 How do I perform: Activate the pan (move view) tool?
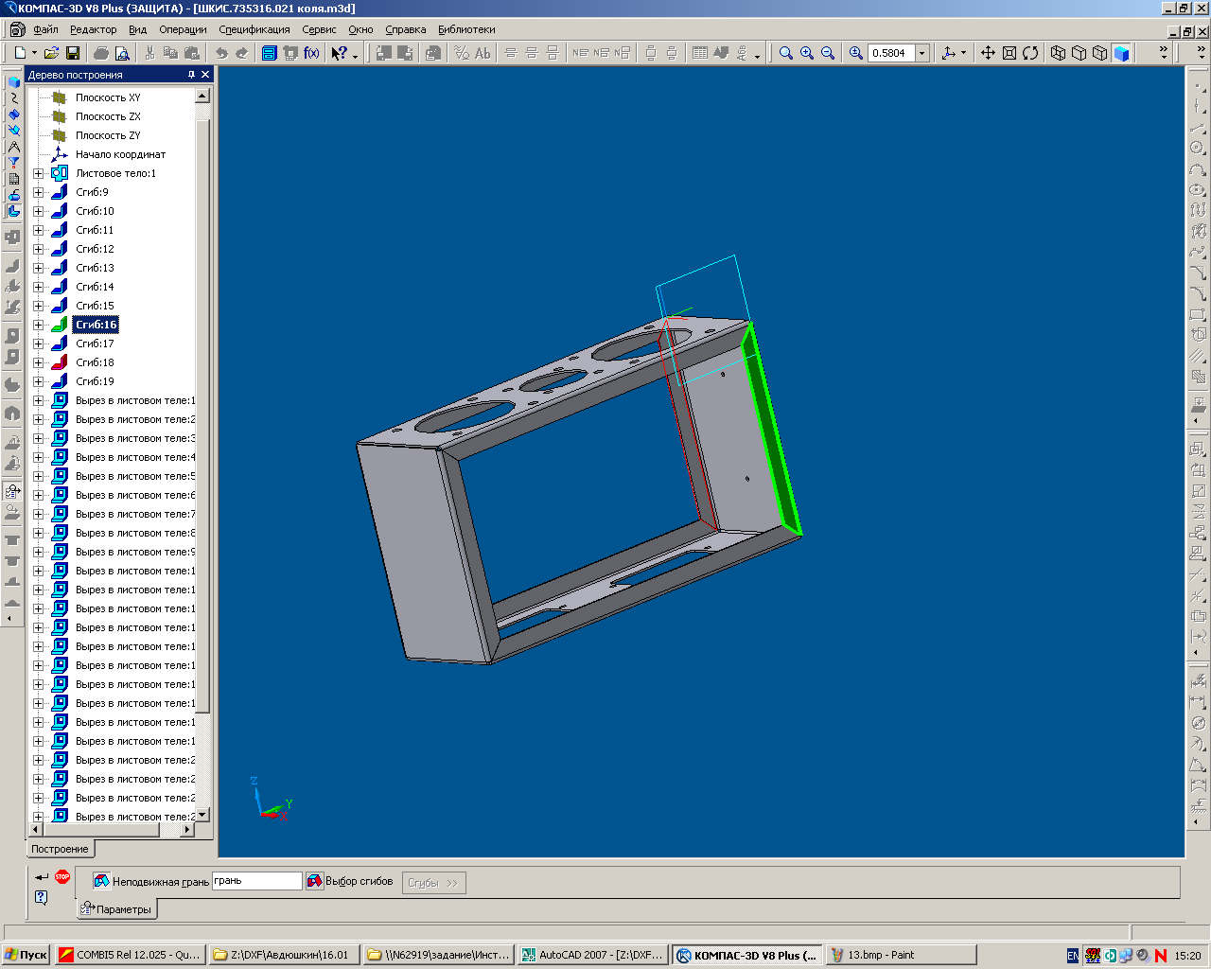[988, 53]
